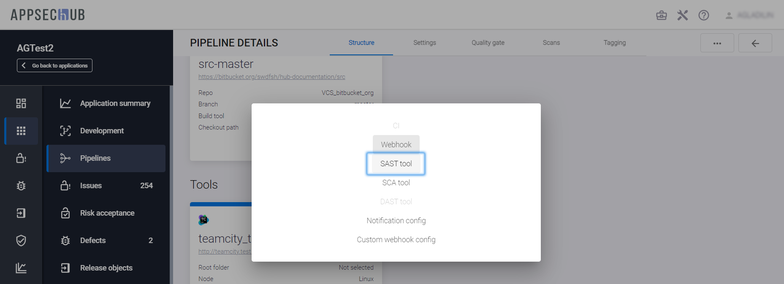Screen dimensions: 784x284
Task: Pick Notification config from the list
Action: click(396, 221)
